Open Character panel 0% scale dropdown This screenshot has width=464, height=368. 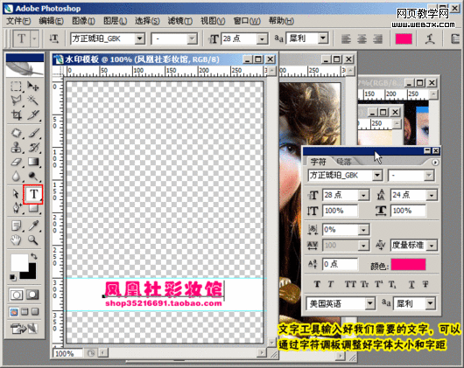tap(363, 230)
